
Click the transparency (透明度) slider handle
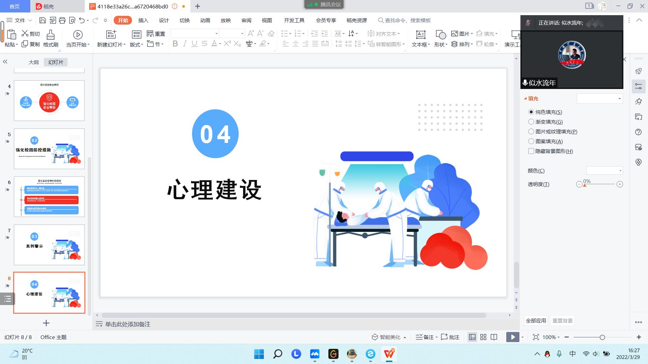[x=585, y=185]
